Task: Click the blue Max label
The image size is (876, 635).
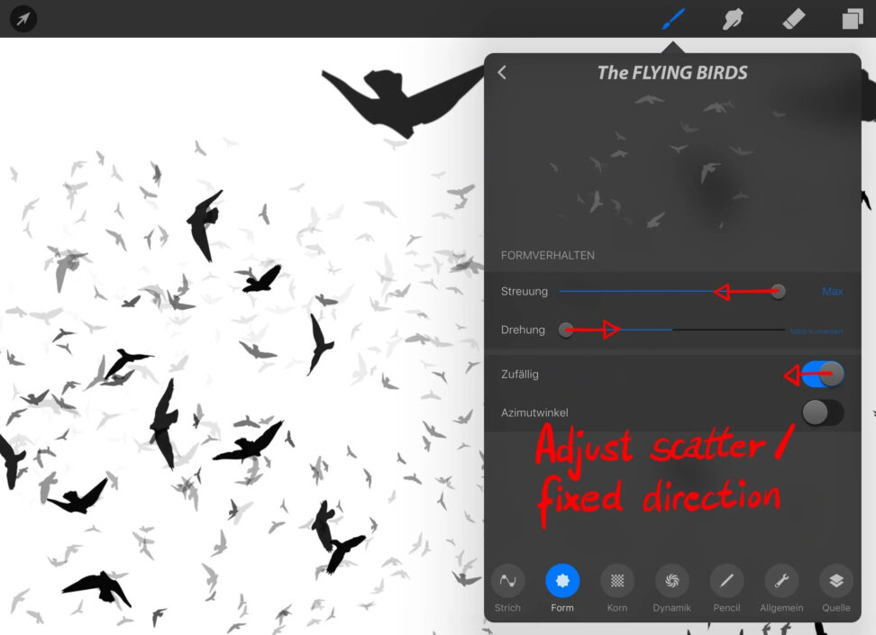Action: [x=832, y=291]
